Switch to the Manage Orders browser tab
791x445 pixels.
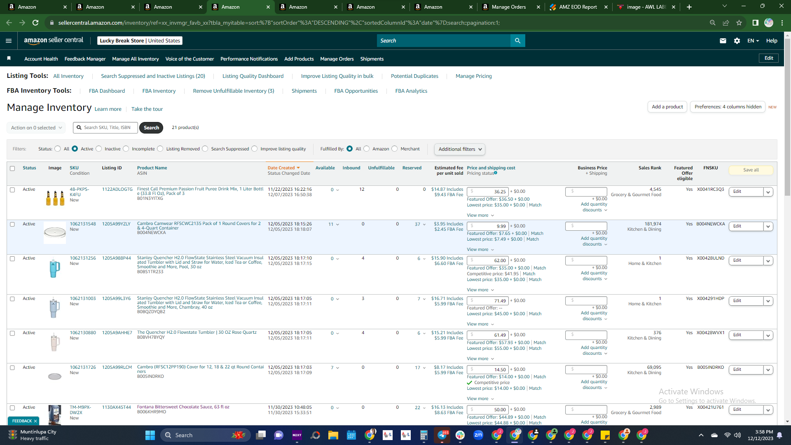pos(508,7)
